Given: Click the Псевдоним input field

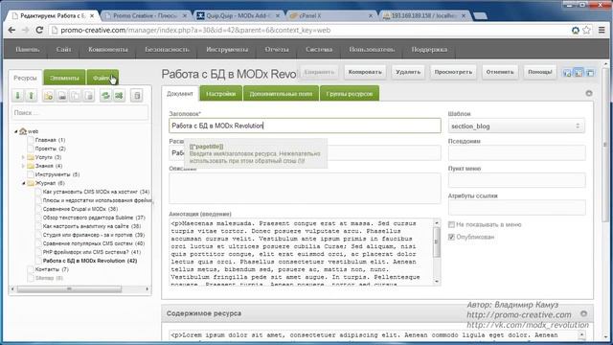Looking at the screenshot, I should pyautogui.click(x=517, y=153).
